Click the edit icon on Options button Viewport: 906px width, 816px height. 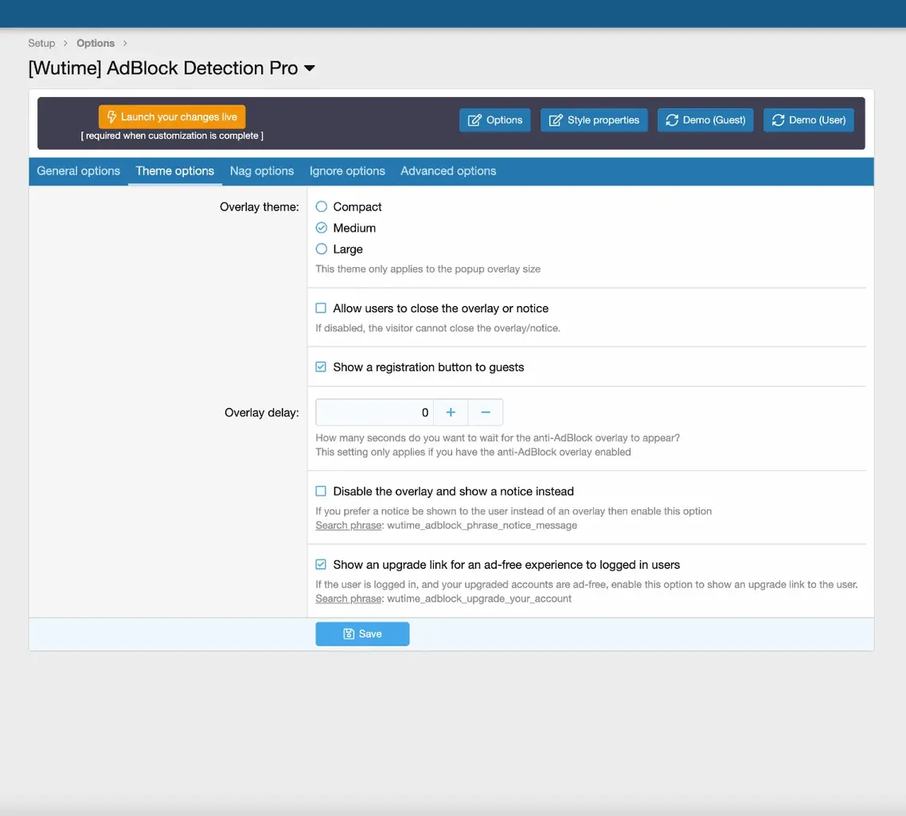tap(474, 120)
